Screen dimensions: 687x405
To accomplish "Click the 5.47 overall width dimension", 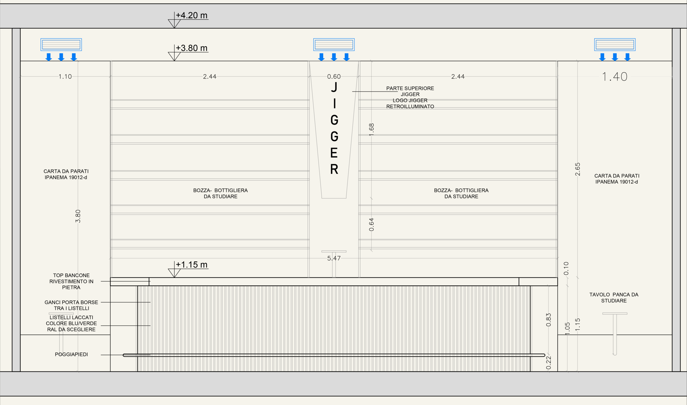I will (x=334, y=258).
